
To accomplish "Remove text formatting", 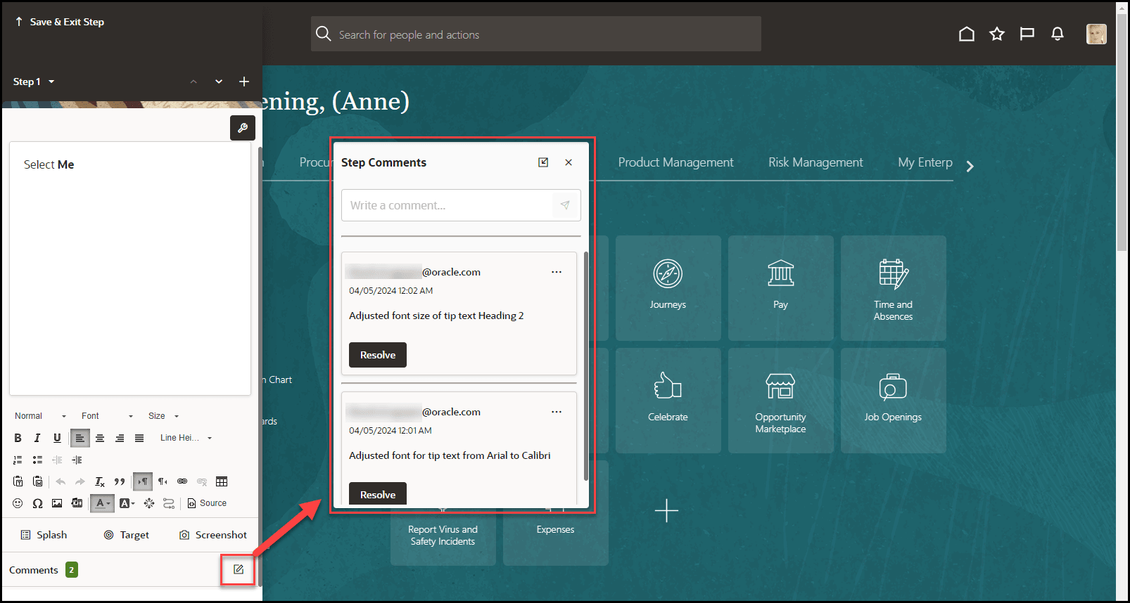I will 100,481.
